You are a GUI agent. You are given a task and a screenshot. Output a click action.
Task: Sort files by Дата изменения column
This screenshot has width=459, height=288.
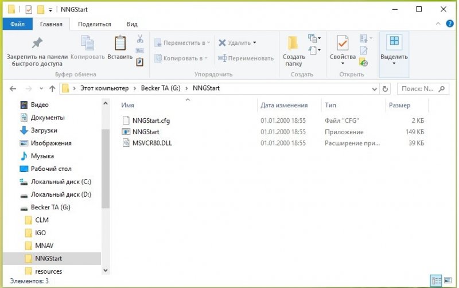click(284, 106)
